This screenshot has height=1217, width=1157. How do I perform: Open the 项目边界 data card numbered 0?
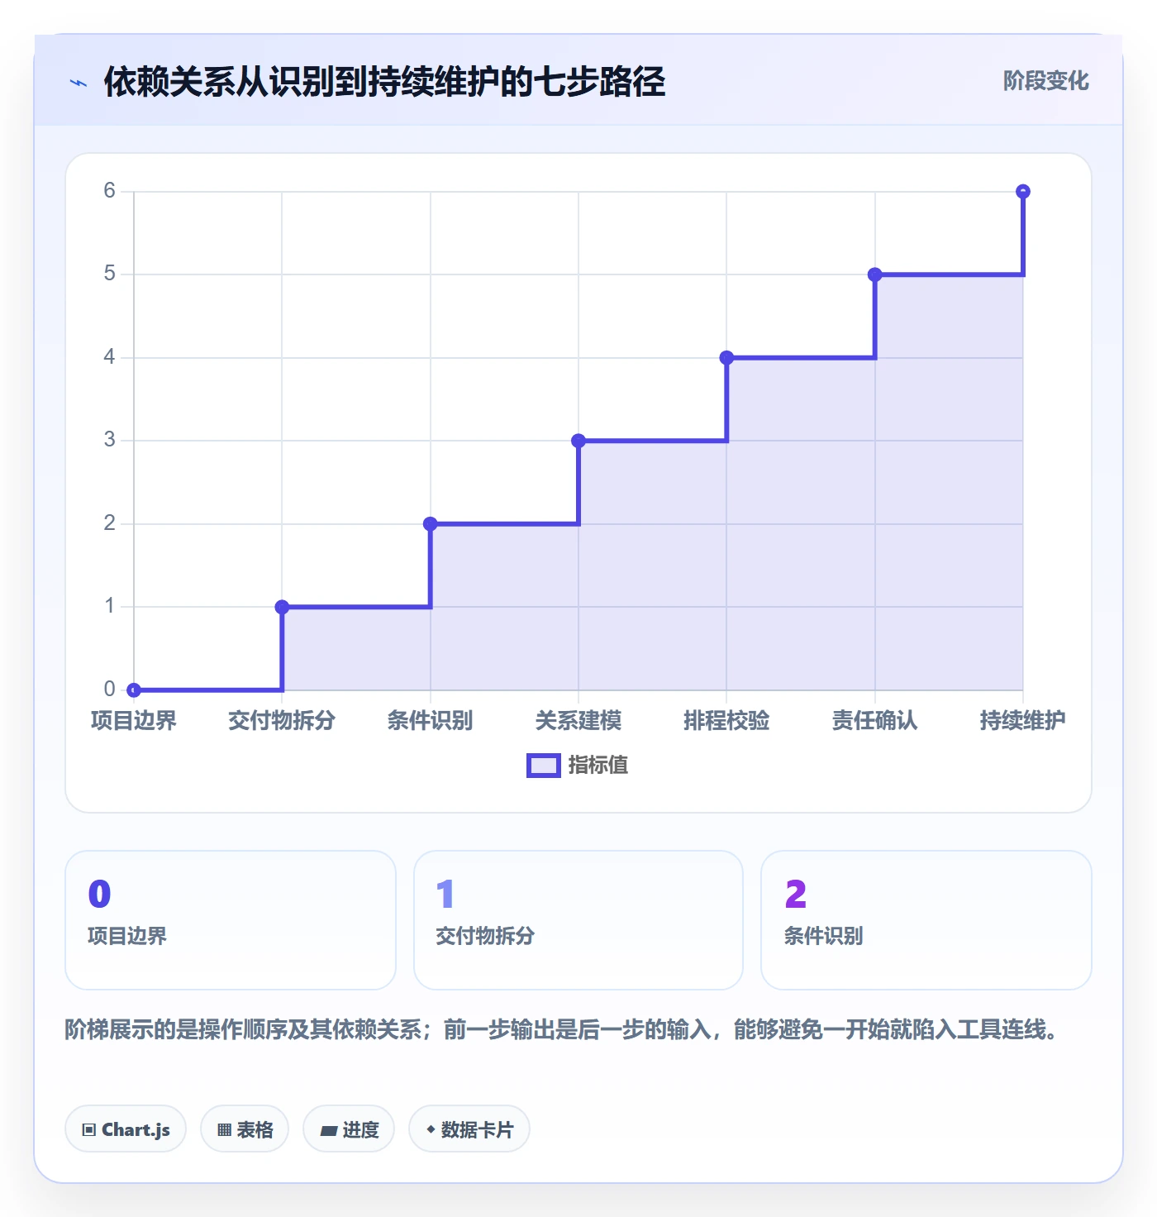tap(231, 920)
